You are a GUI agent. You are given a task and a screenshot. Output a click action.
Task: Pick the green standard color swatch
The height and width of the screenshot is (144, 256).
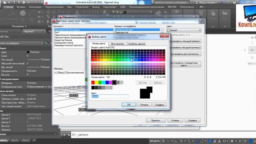tap(100, 82)
